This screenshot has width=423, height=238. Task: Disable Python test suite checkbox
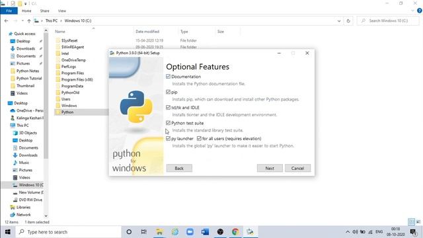click(x=168, y=123)
